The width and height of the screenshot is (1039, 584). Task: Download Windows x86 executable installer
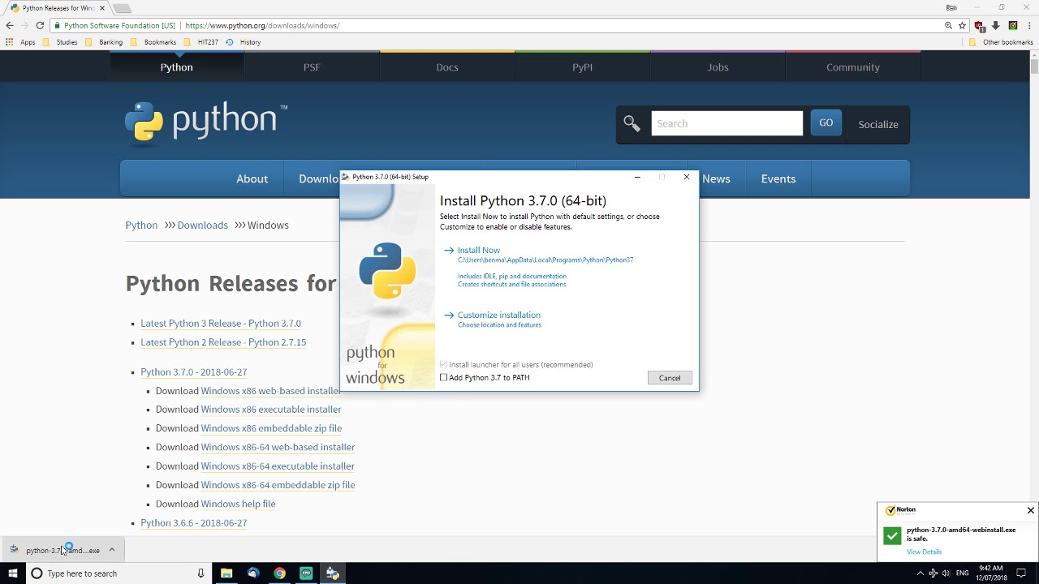pyautogui.click(x=271, y=410)
